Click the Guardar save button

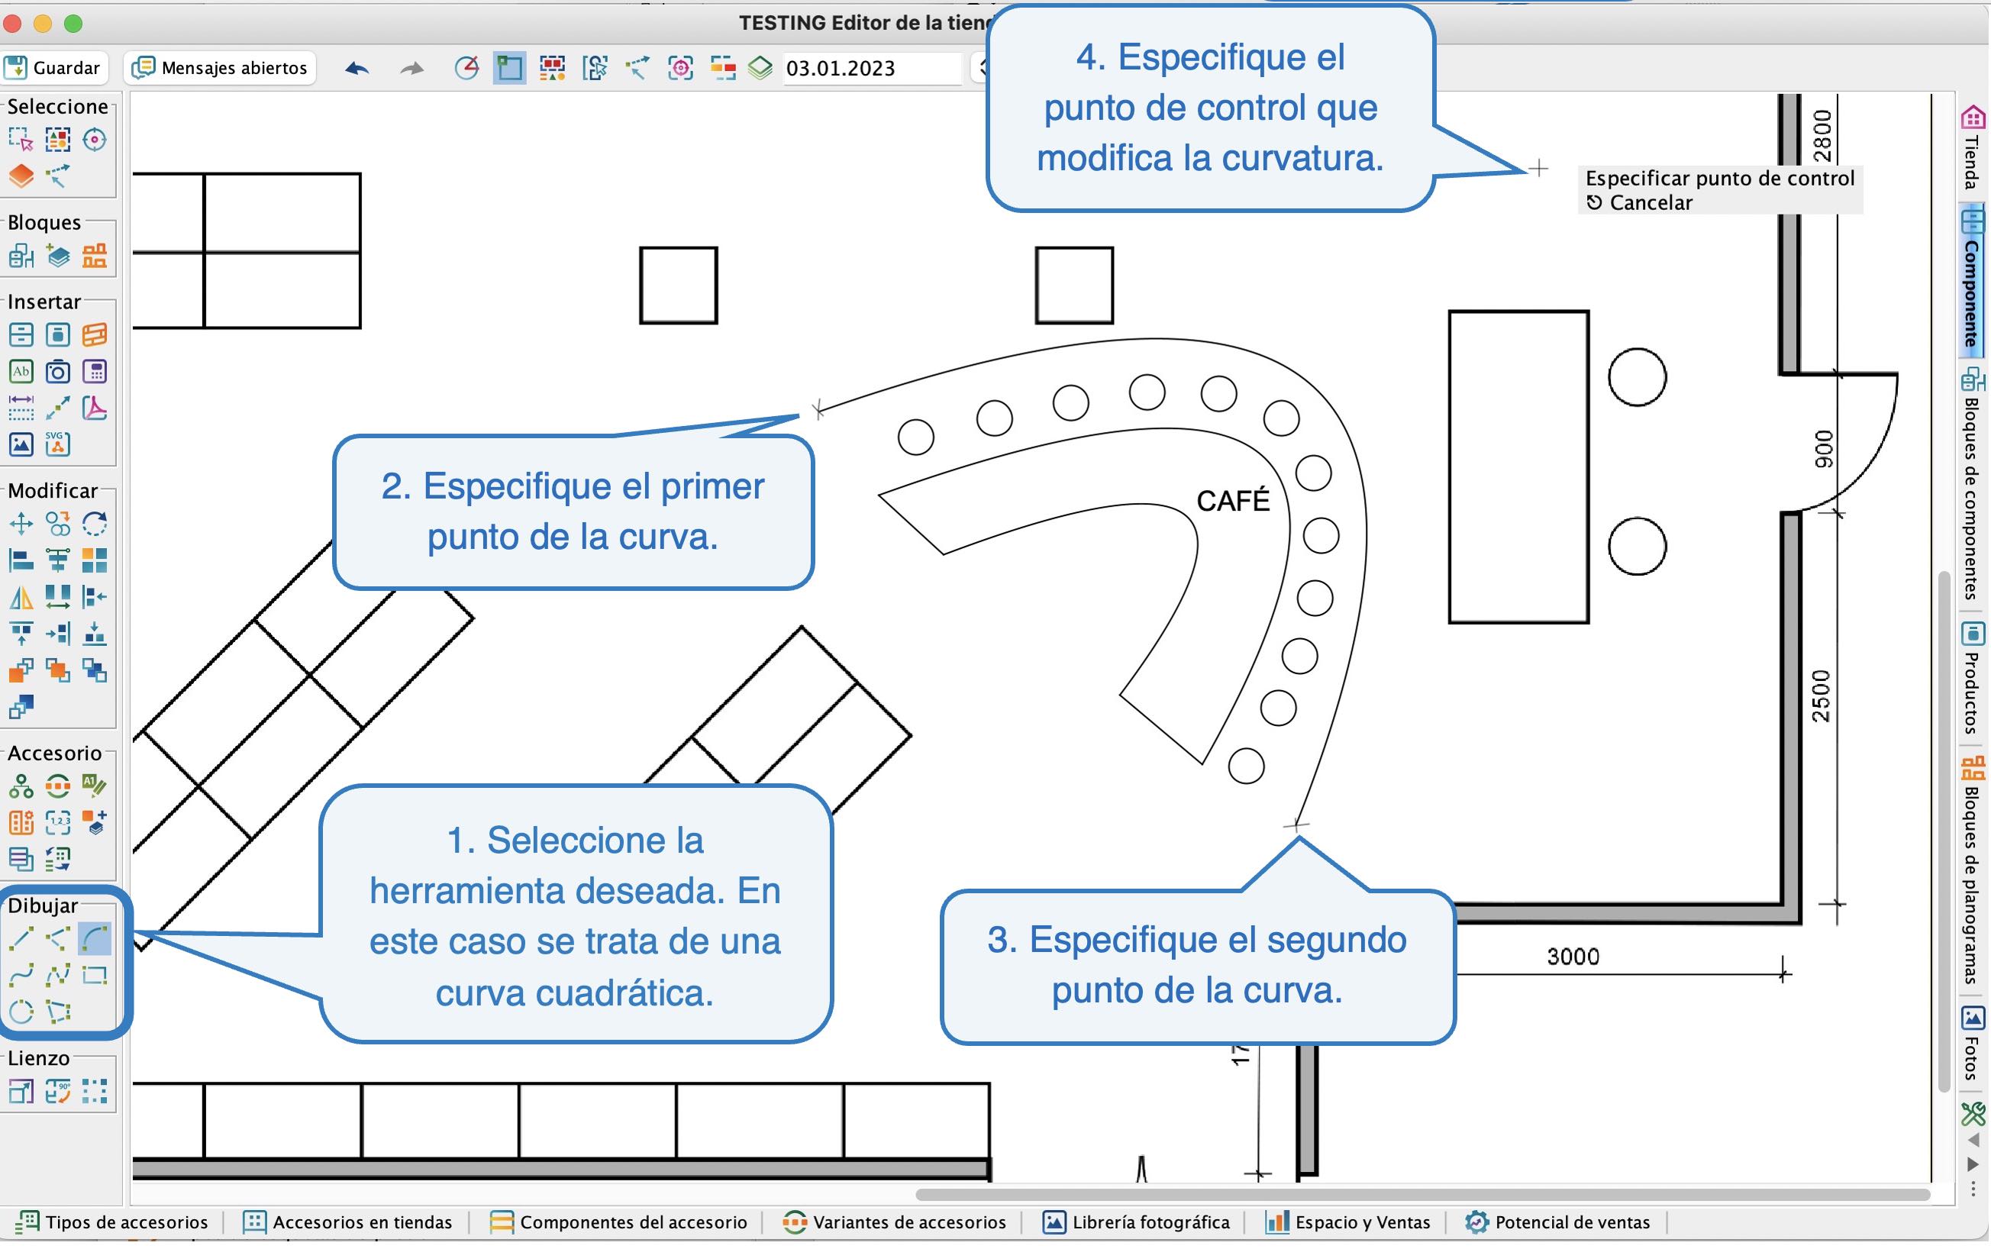click(53, 68)
